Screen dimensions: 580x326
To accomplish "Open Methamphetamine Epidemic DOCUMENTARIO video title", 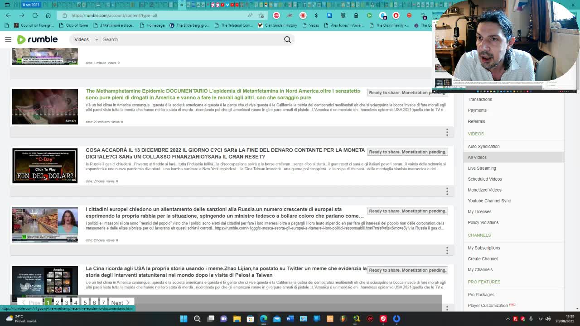I will tap(223, 94).
